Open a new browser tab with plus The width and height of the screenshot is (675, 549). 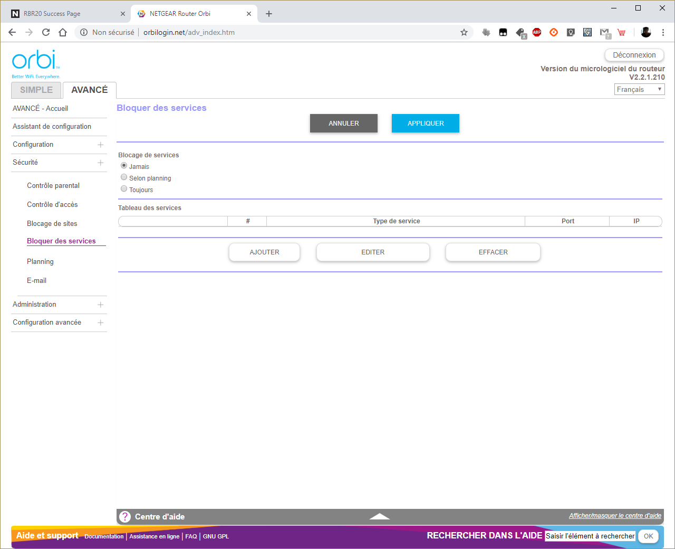(x=269, y=14)
